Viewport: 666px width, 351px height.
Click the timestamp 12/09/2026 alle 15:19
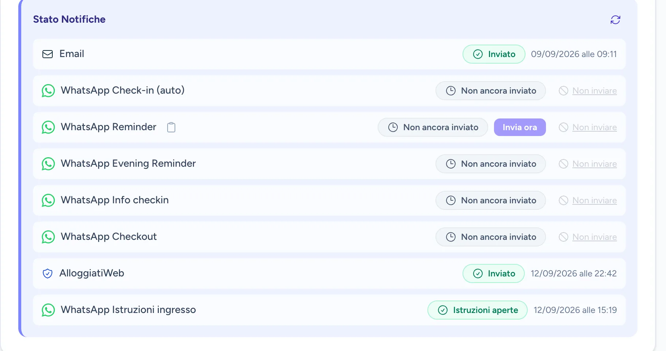tap(575, 310)
